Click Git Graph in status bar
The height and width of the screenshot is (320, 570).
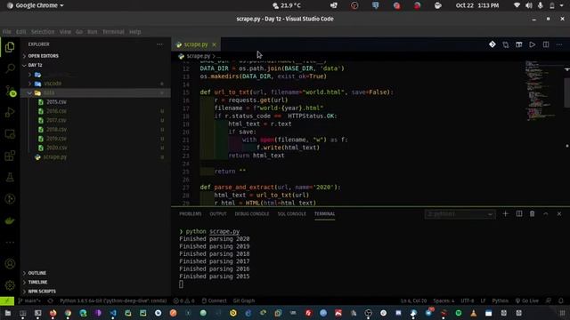click(x=244, y=300)
